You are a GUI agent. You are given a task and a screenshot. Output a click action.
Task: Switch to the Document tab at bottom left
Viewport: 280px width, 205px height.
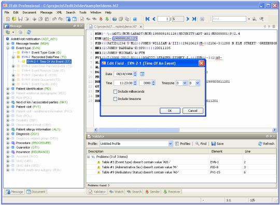click(36, 192)
